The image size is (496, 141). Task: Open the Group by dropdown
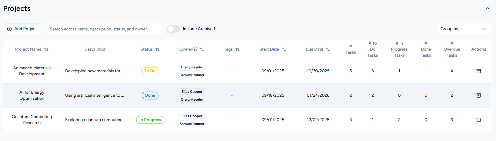[463, 29]
